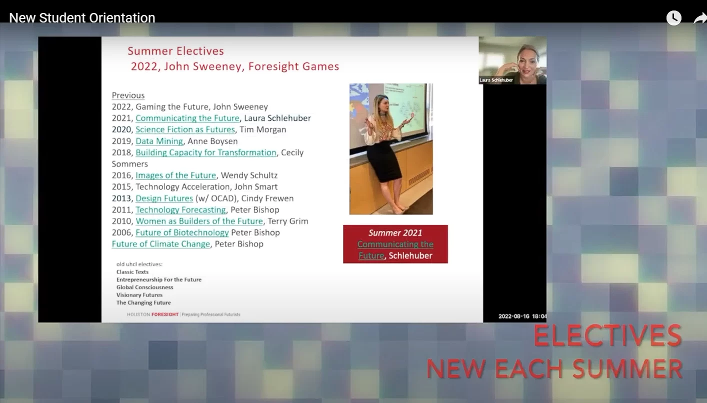Click the Future of Climate Change link
707x403 pixels.
tap(160, 244)
